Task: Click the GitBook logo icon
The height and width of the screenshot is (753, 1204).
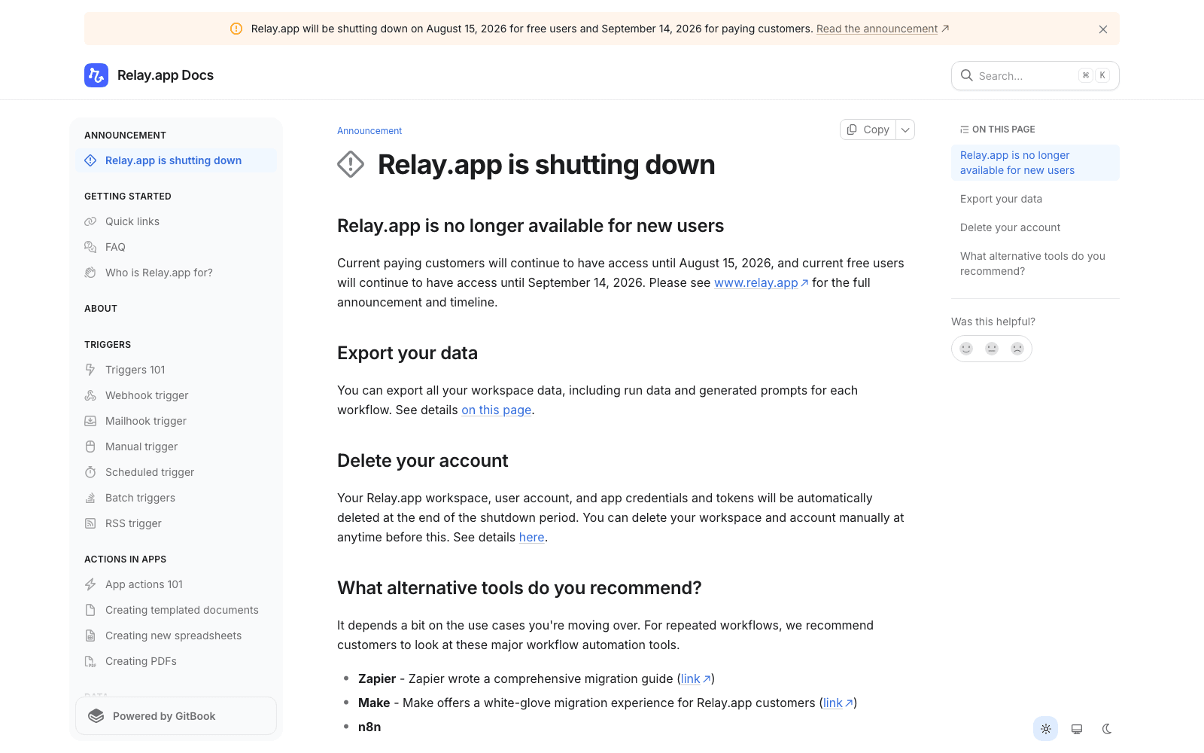Action: point(96,716)
